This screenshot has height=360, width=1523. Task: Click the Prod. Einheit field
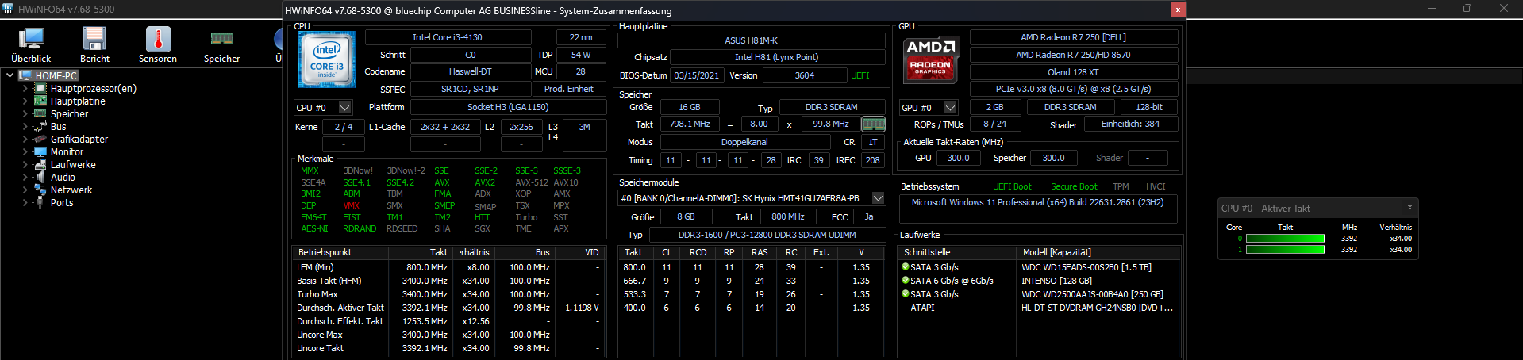[x=568, y=89]
